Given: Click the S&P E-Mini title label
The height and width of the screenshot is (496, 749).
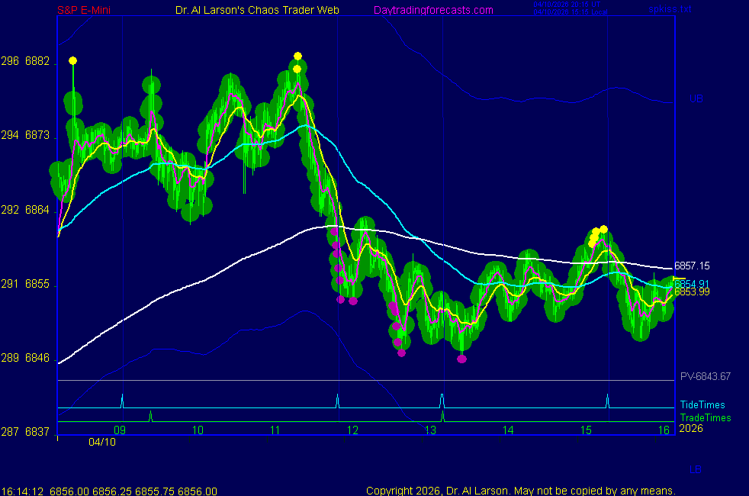Looking at the screenshot, I should click(88, 10).
